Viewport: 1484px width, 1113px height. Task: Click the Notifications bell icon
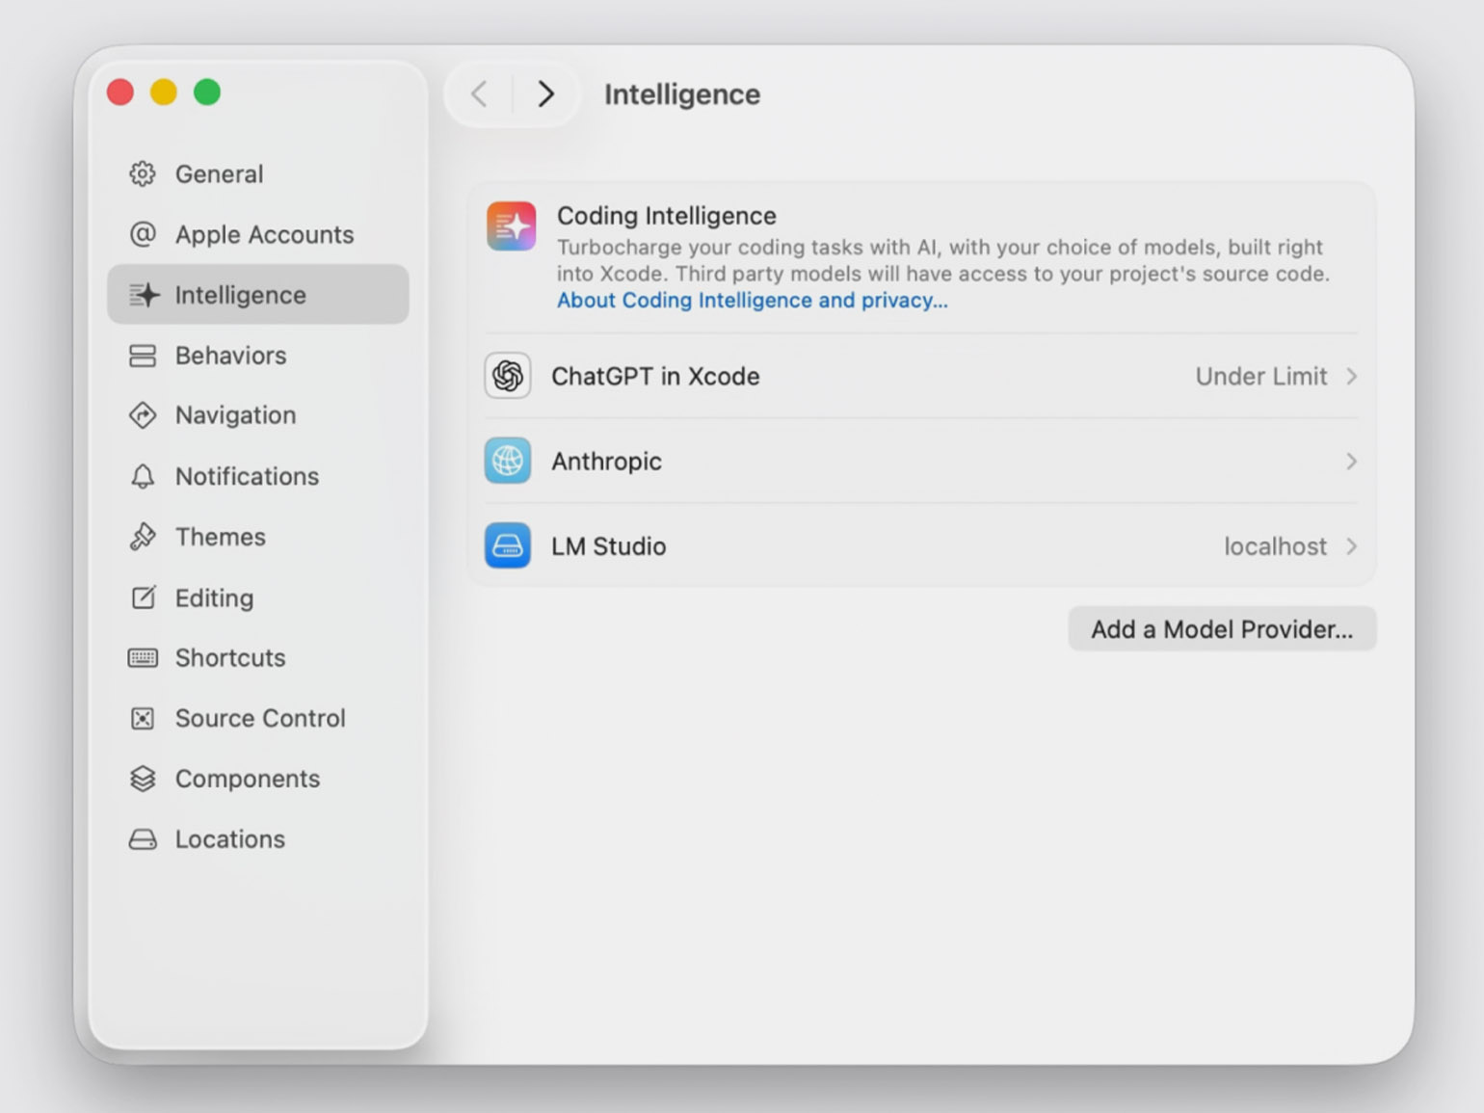[143, 476]
